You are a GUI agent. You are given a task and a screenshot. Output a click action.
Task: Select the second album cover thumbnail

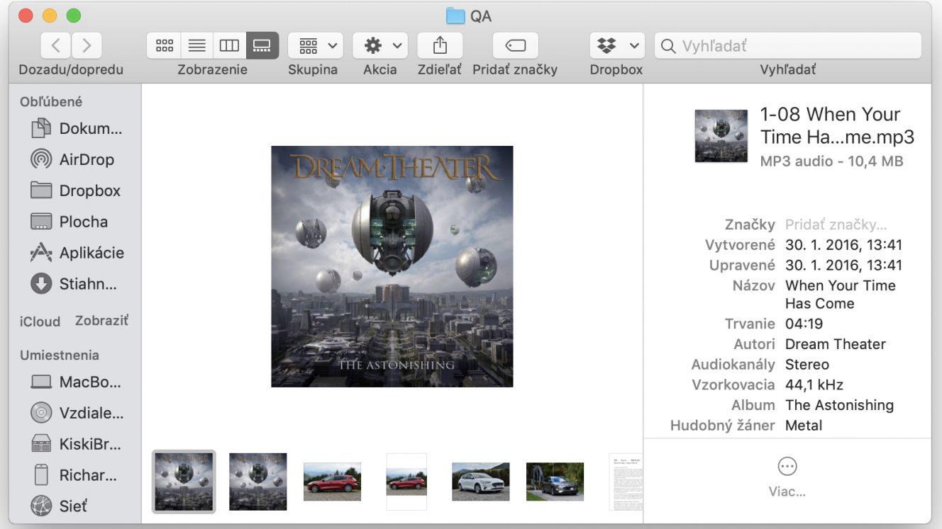258,482
